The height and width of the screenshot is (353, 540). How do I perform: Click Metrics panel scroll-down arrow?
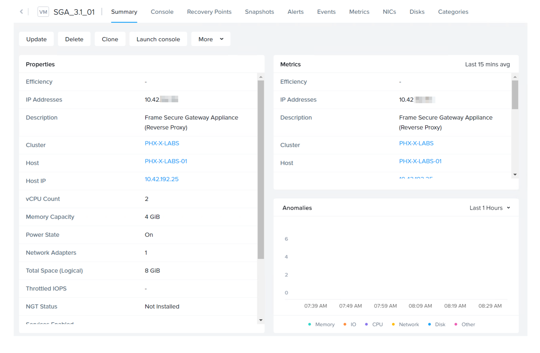point(515,175)
